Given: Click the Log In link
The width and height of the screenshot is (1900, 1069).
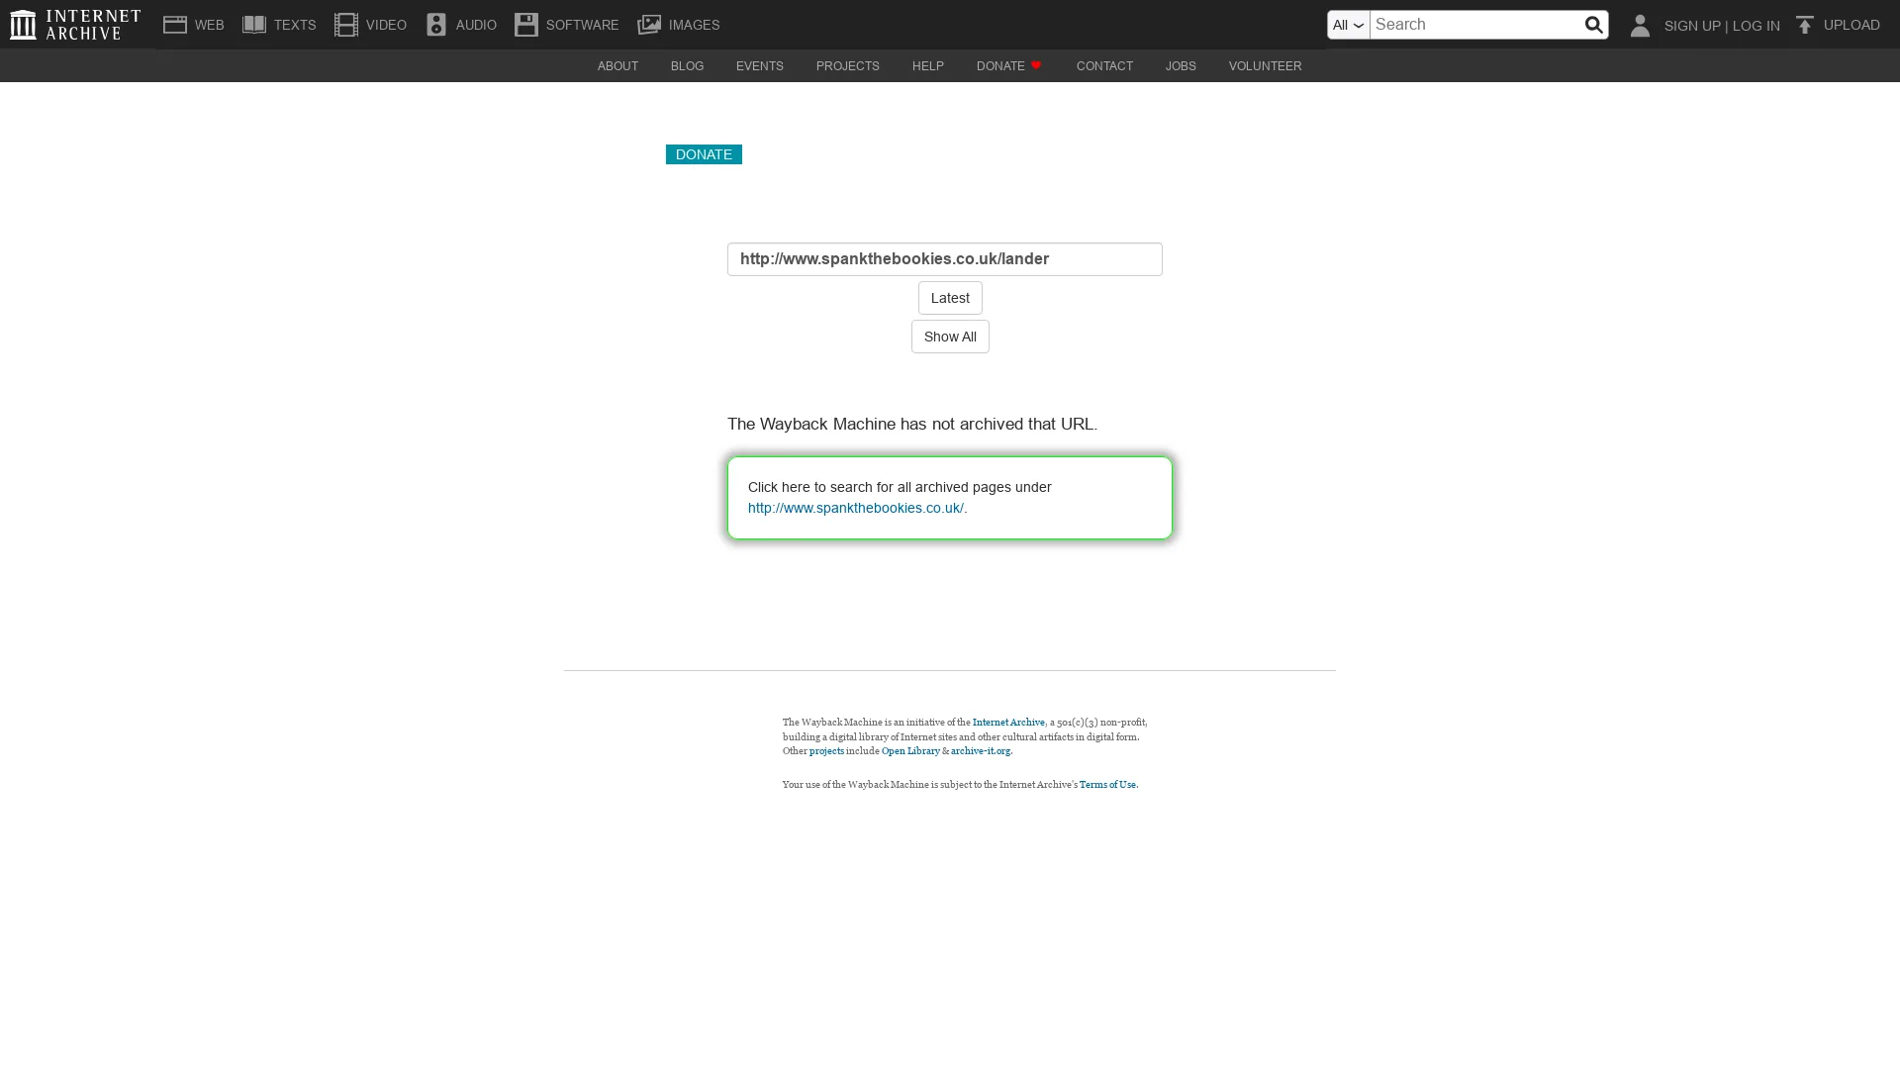Looking at the screenshot, I should [x=1756, y=26].
